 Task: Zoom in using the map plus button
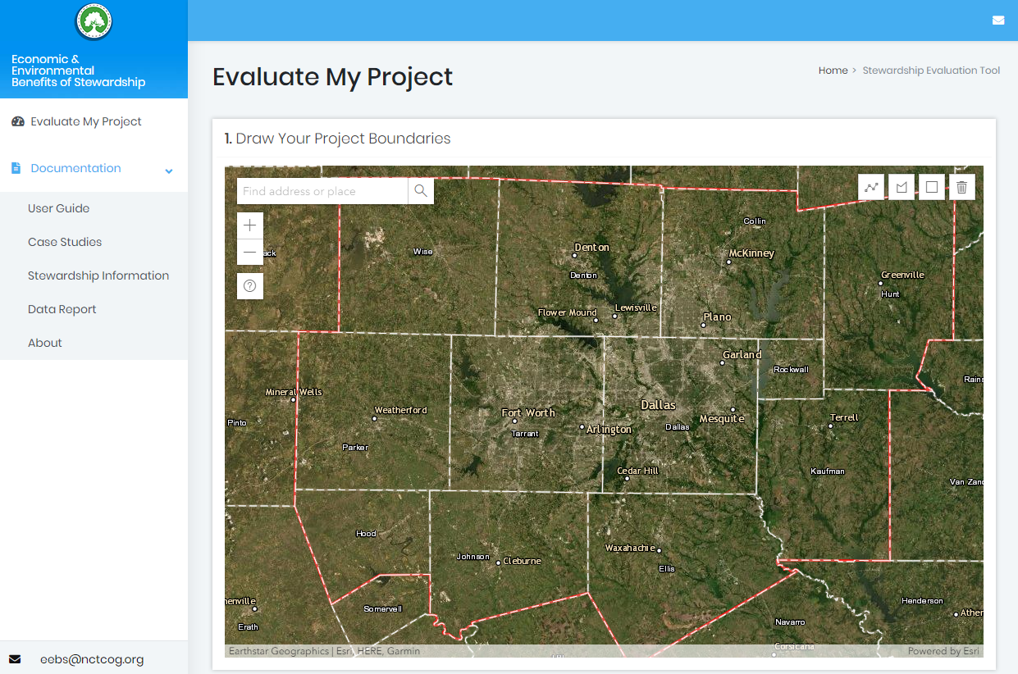point(249,225)
